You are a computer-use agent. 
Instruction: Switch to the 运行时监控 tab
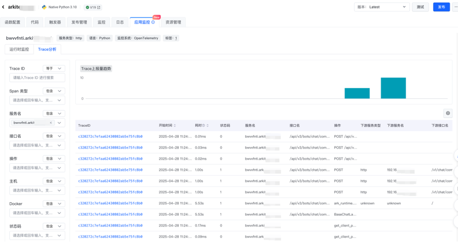(x=19, y=49)
